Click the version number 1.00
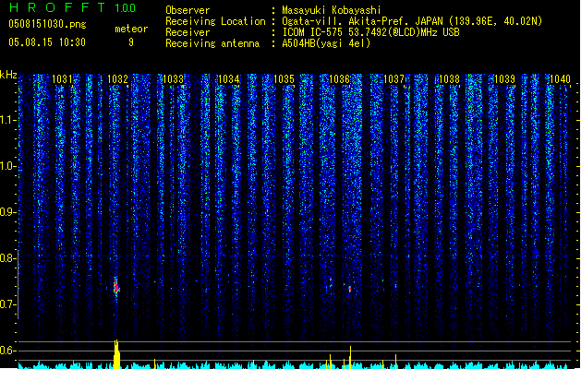Viewport: 581px width, 369px height. click(126, 7)
